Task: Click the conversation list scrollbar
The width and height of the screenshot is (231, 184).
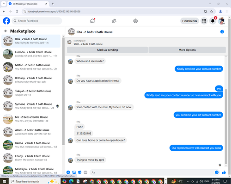Action: click(x=63, y=91)
